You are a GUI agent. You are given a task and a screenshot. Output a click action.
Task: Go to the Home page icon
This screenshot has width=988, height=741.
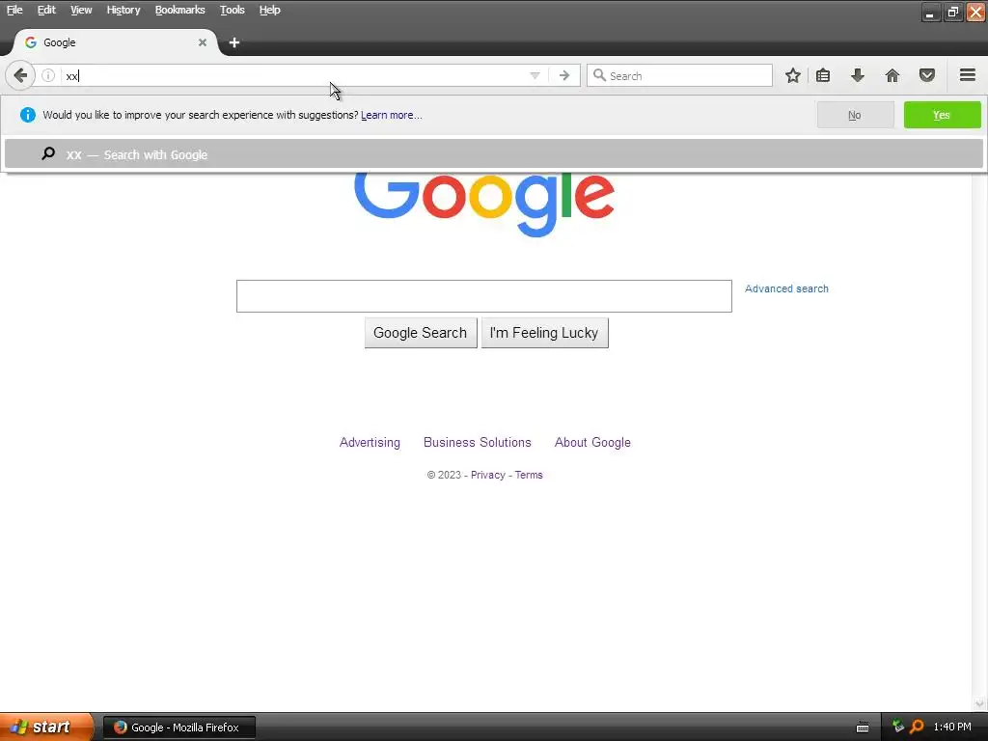[x=892, y=75]
